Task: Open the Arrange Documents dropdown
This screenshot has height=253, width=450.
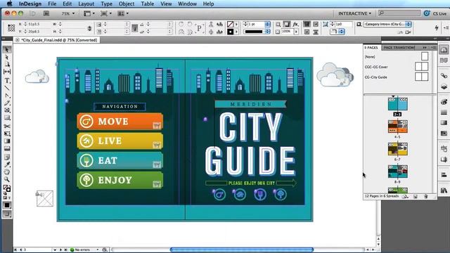Action: click(x=123, y=13)
